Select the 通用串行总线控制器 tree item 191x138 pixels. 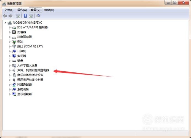click(x=30, y=80)
